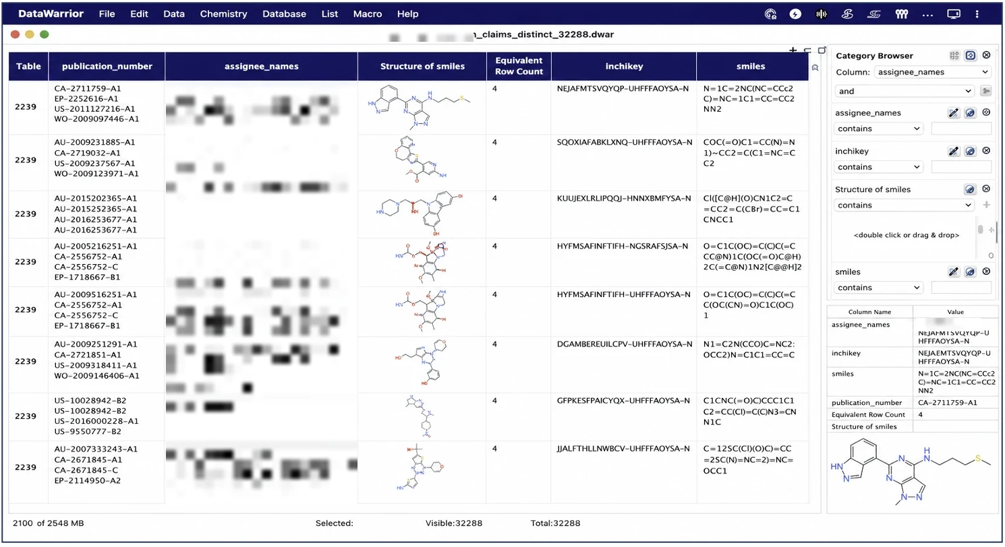Screen dimensions: 1005x547
Task: Open the Chemistry menu
Action: point(223,13)
